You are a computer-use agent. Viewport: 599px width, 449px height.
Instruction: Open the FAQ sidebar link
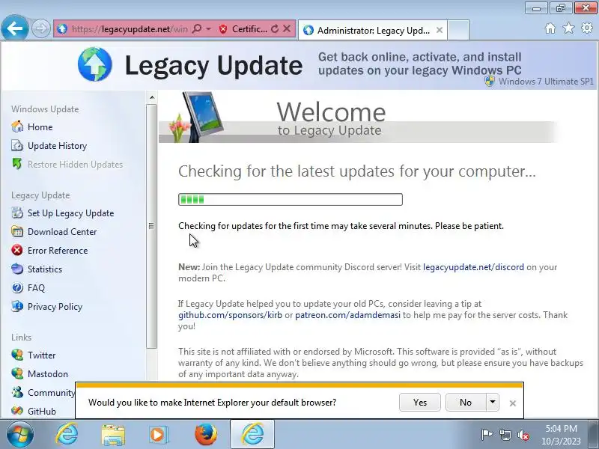point(36,288)
